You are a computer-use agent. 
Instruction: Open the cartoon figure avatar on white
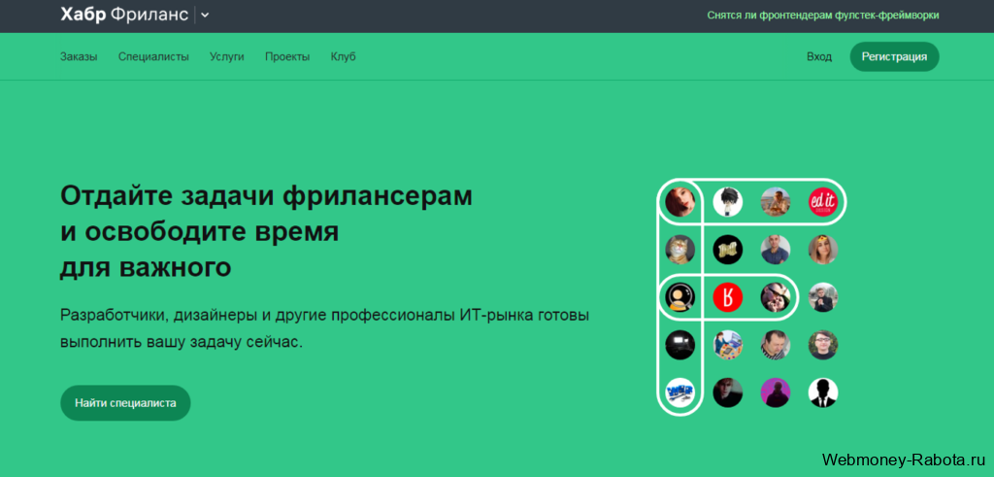728,202
